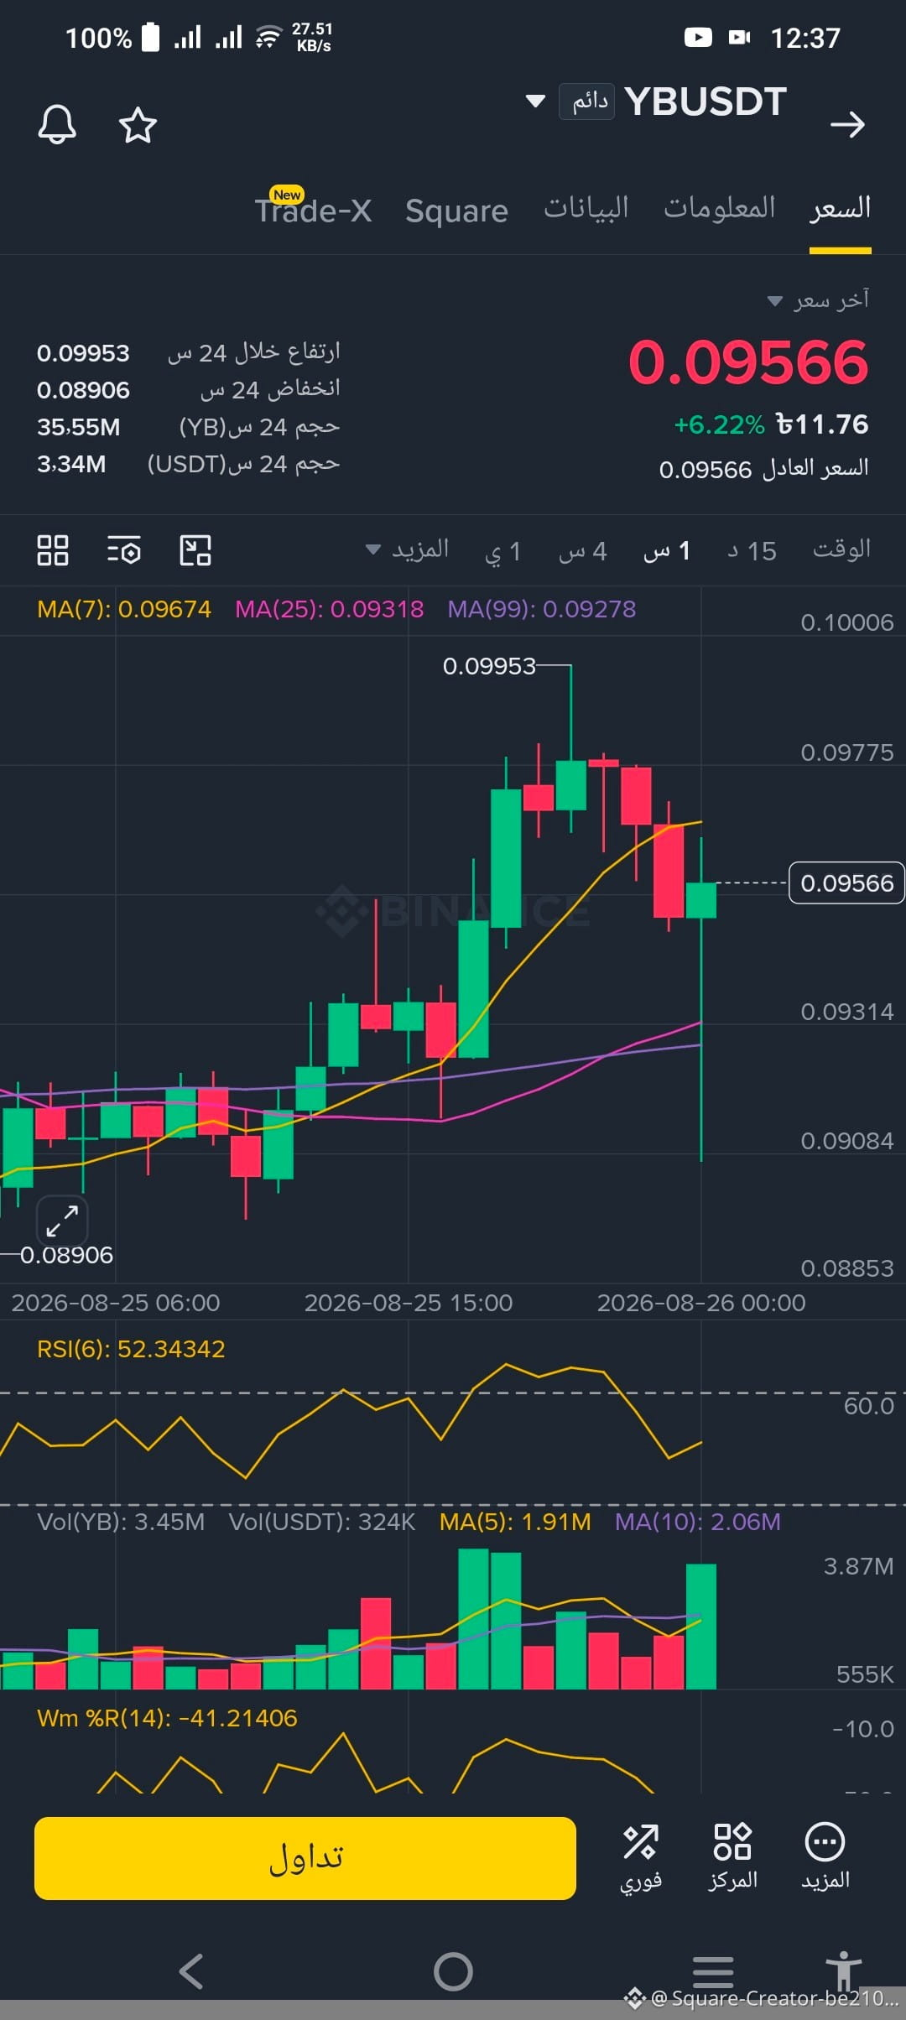Tap the +6.22% change value
The image size is (906, 2020).
(719, 424)
